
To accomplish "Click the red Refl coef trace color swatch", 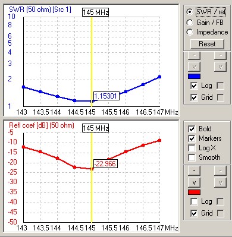I will (x=194, y=192).
